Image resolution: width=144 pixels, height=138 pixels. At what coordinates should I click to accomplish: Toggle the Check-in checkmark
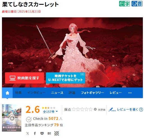pos(29,119)
